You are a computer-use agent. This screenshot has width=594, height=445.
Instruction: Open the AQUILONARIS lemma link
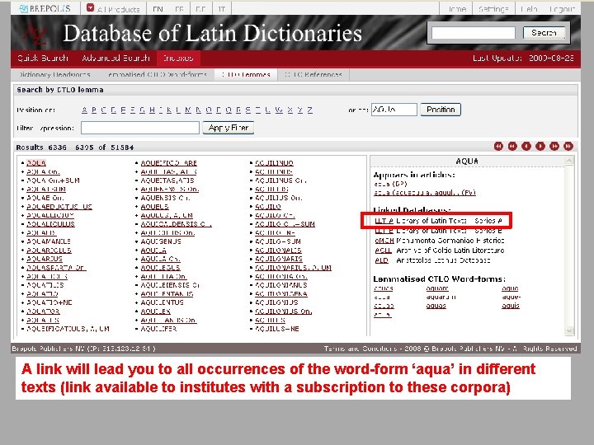coord(279,259)
